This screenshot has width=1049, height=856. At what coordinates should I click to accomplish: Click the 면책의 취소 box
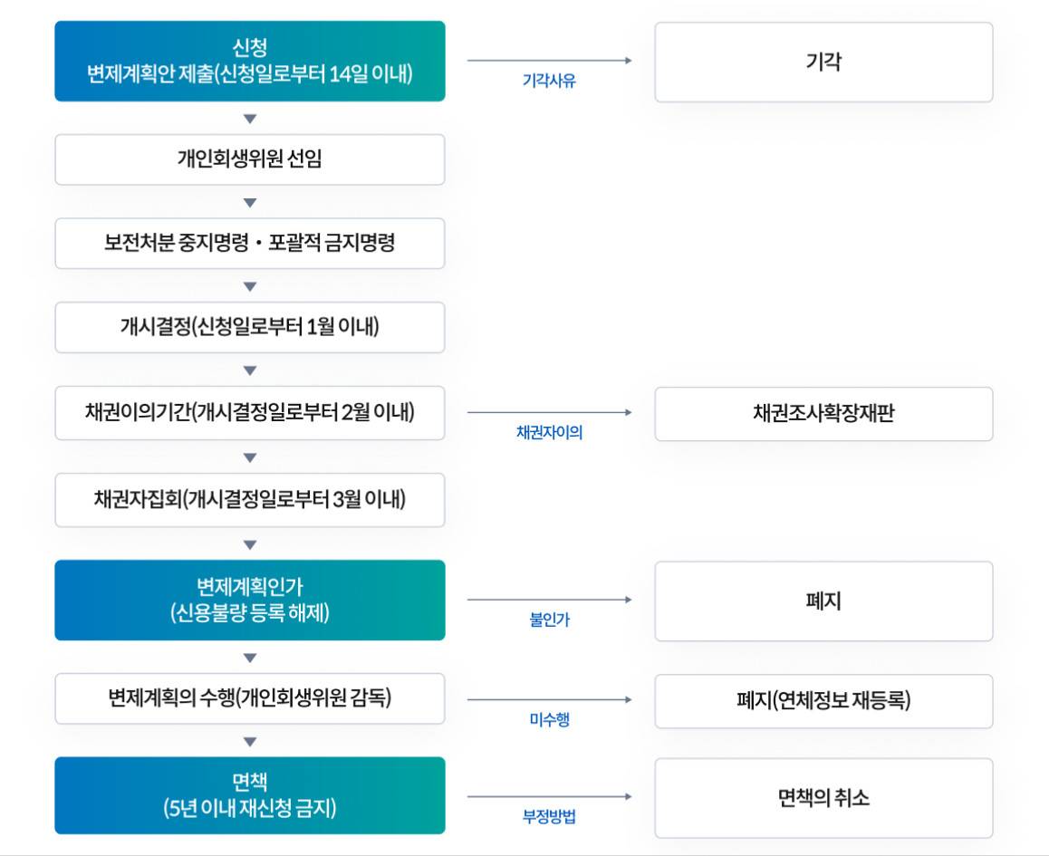(x=823, y=797)
